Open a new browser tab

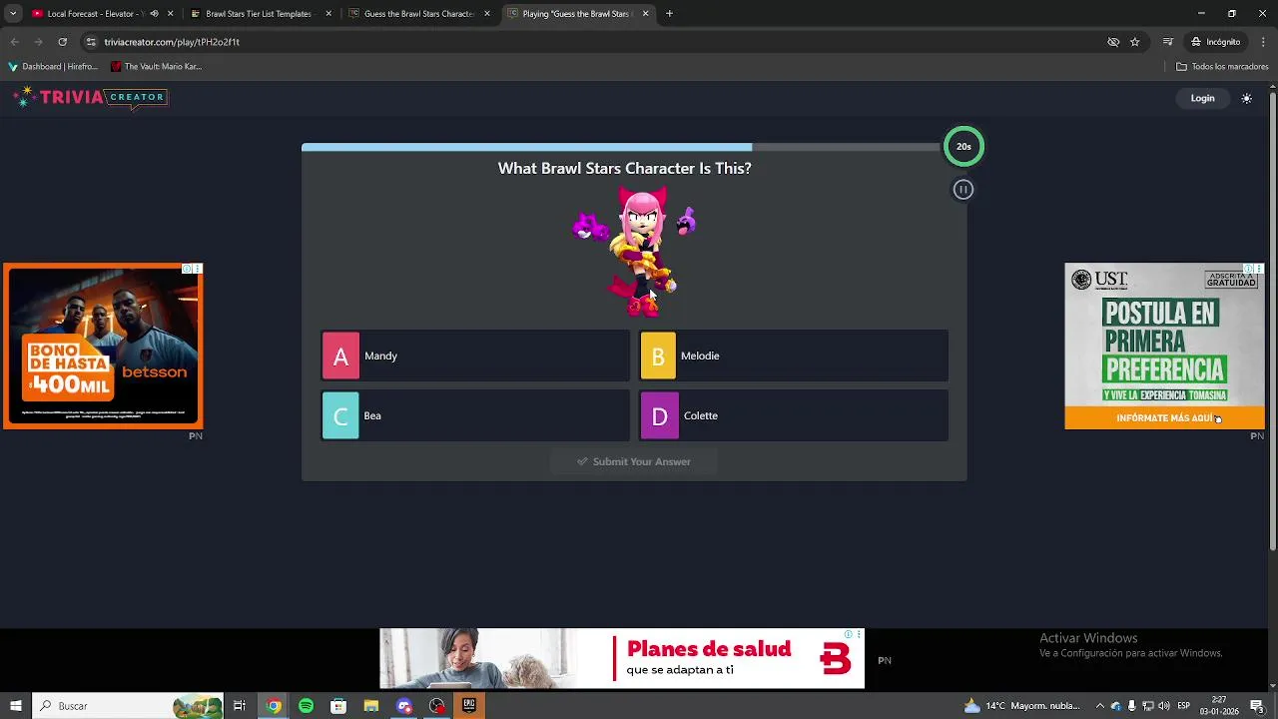[x=669, y=14]
